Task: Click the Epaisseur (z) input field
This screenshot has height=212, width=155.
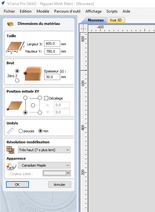Action: pyautogui.click(x=52, y=77)
